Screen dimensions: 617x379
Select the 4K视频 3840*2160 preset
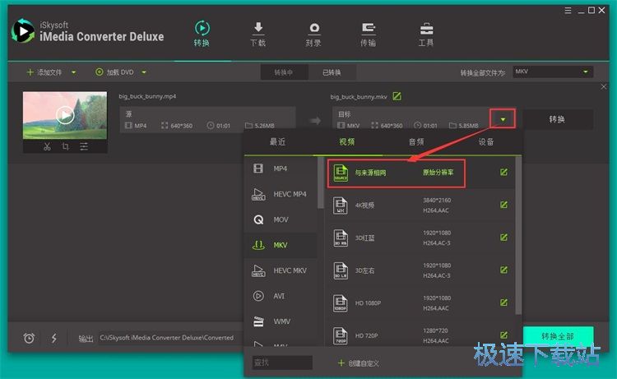[419, 206]
